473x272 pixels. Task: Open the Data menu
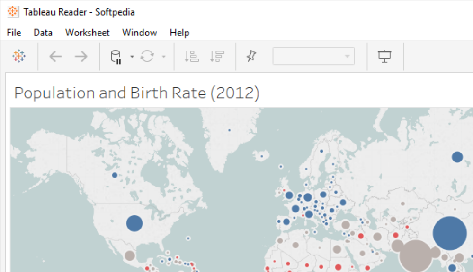[x=43, y=33]
